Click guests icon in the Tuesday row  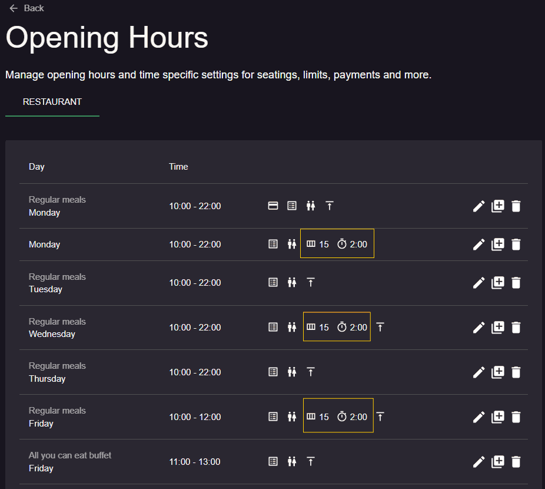click(292, 282)
